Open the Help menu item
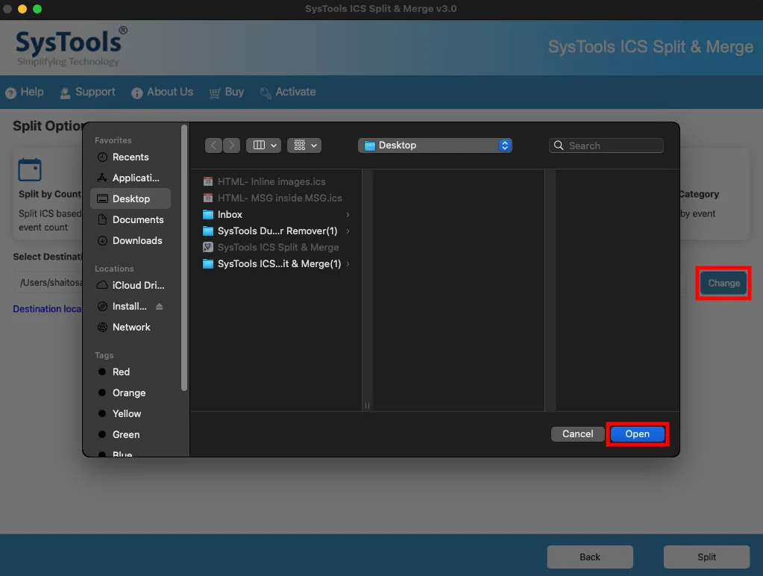The width and height of the screenshot is (763, 576). [25, 92]
